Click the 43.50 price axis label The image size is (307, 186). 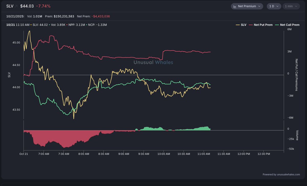(16, 110)
